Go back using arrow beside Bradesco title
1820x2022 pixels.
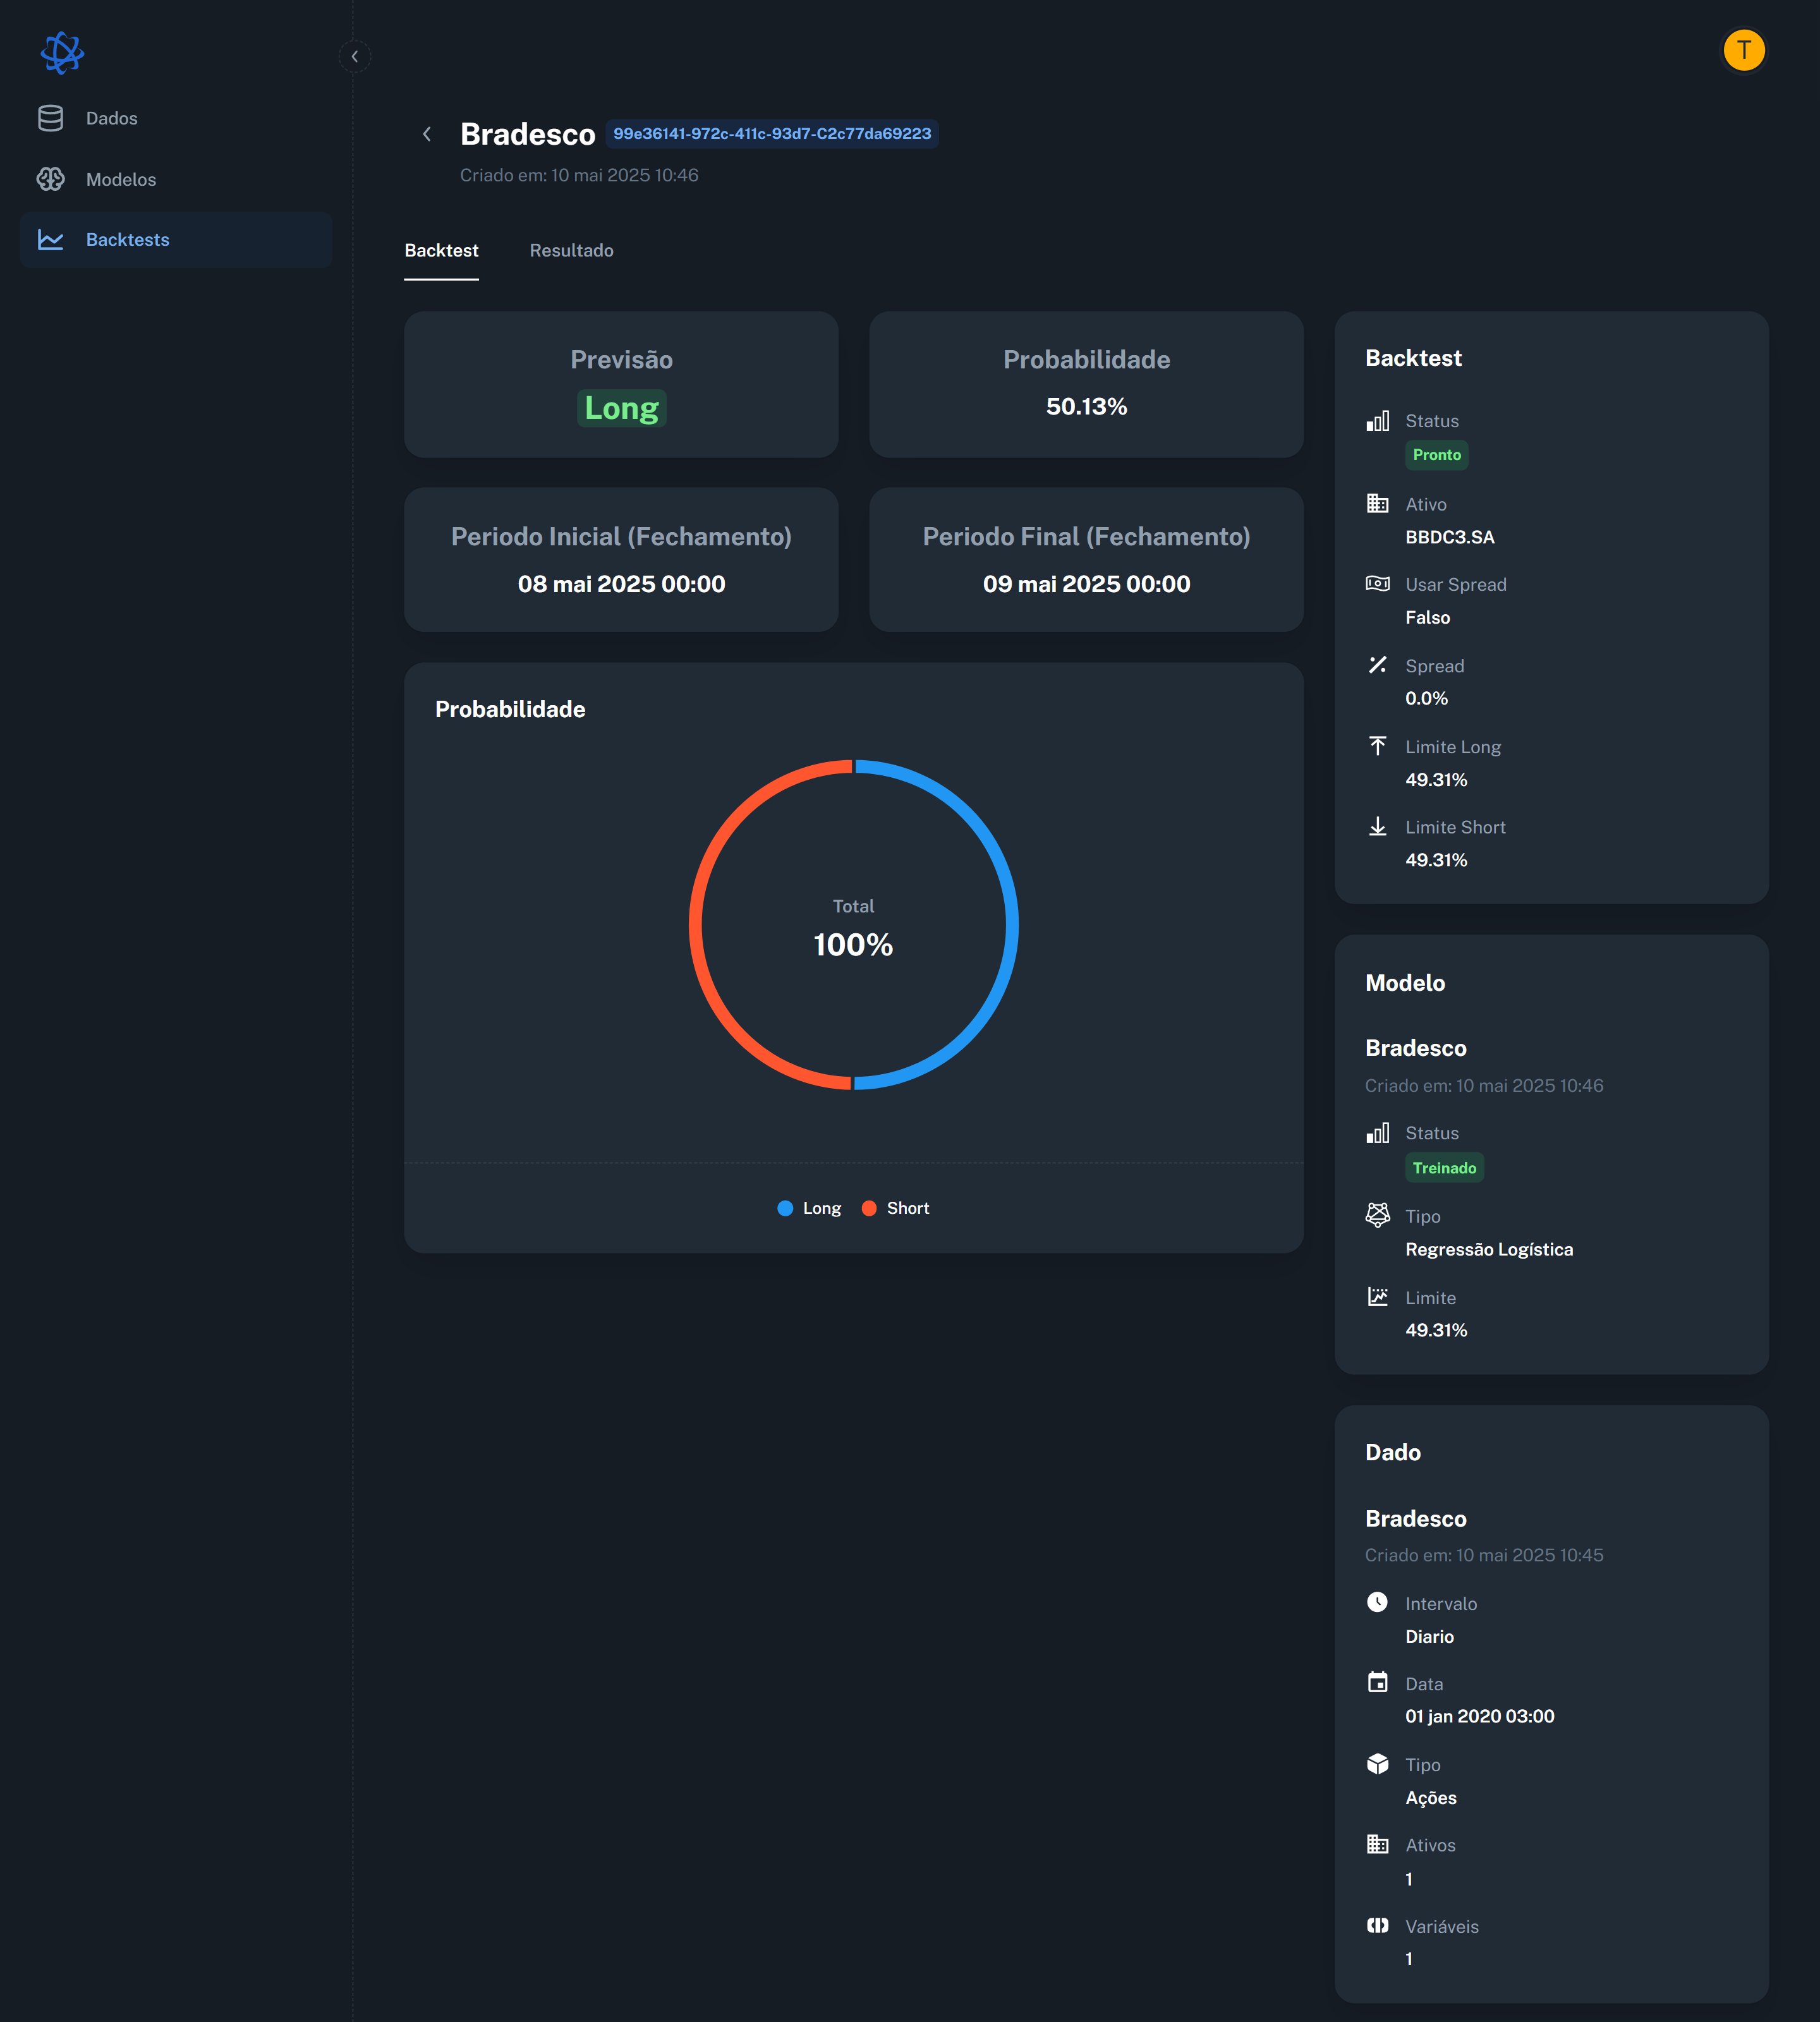coord(427,134)
